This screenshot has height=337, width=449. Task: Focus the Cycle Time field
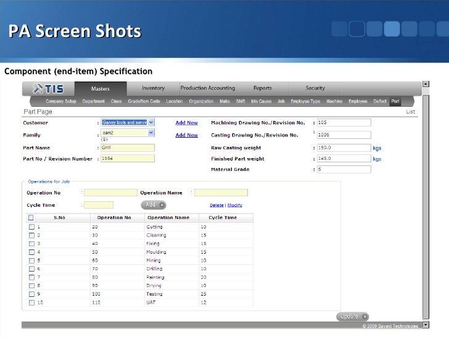coord(99,205)
